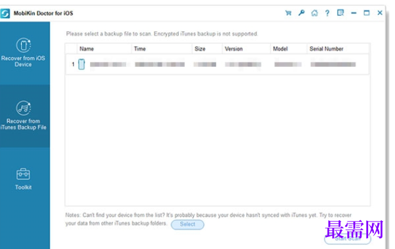Go to the home icon in title bar

[x=314, y=13]
